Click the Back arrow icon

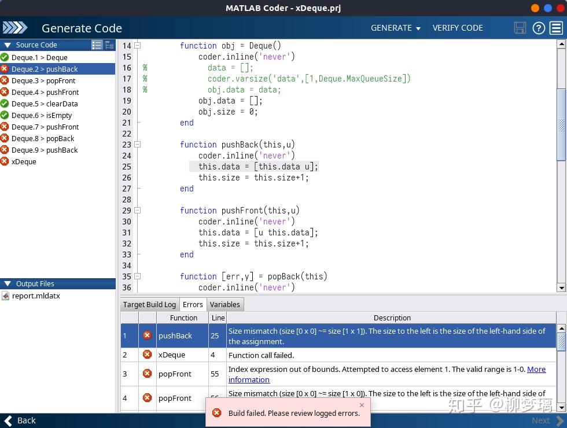pos(8,420)
